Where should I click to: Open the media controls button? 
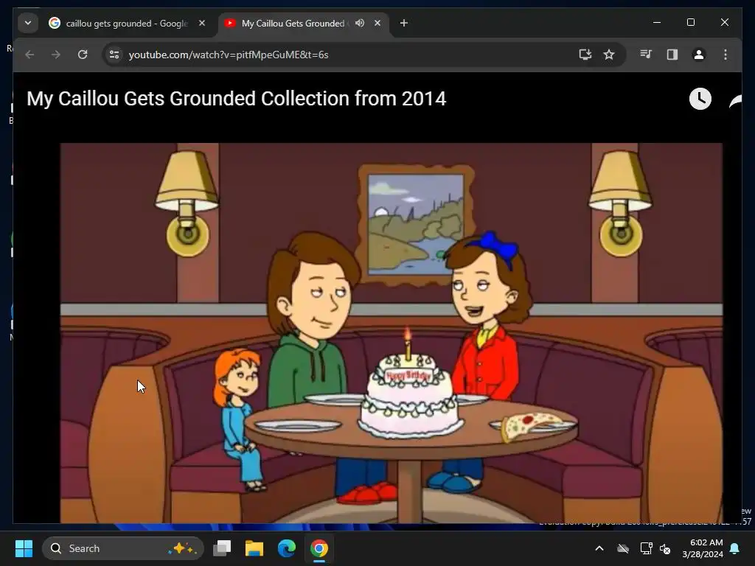(646, 55)
